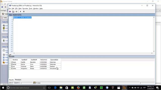Open File Explorer from the taskbar

pos(61,88)
